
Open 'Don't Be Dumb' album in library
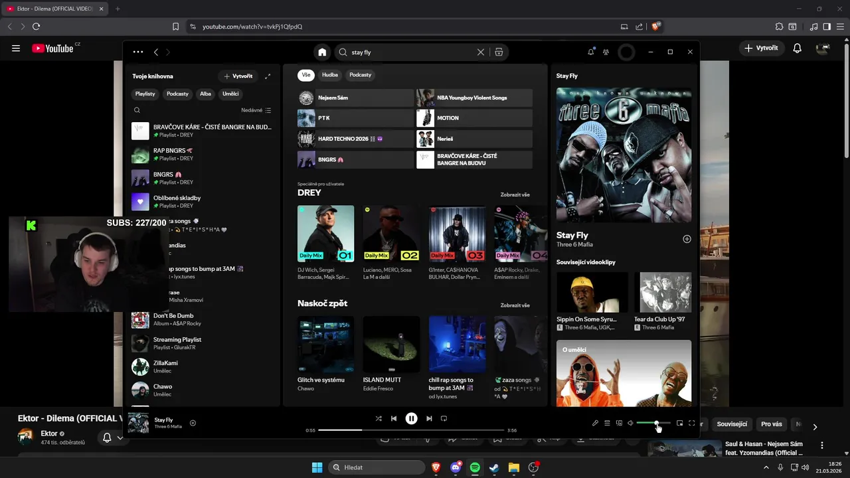click(x=202, y=320)
